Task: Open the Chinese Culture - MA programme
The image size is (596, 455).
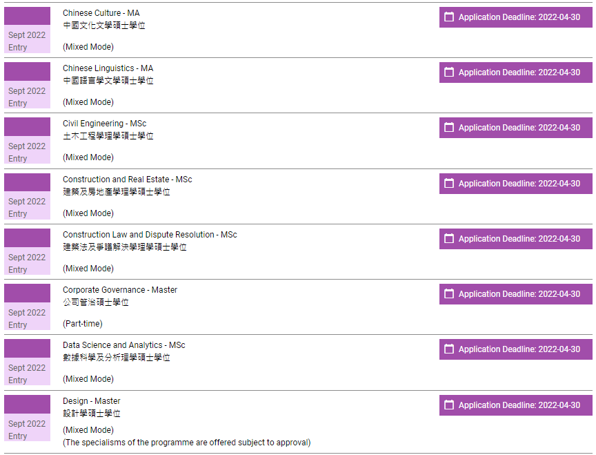Action: point(101,13)
